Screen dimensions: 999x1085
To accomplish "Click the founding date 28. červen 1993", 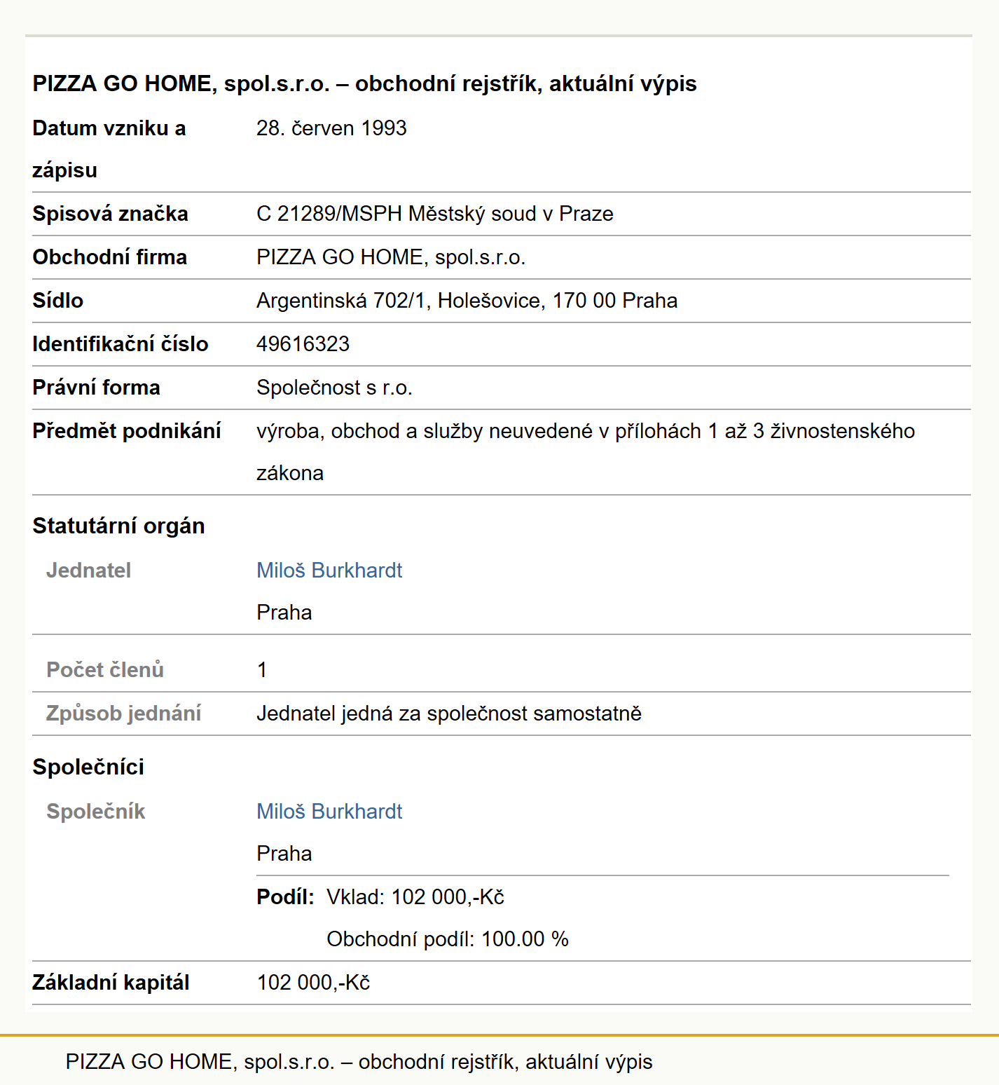I will pyautogui.click(x=331, y=128).
